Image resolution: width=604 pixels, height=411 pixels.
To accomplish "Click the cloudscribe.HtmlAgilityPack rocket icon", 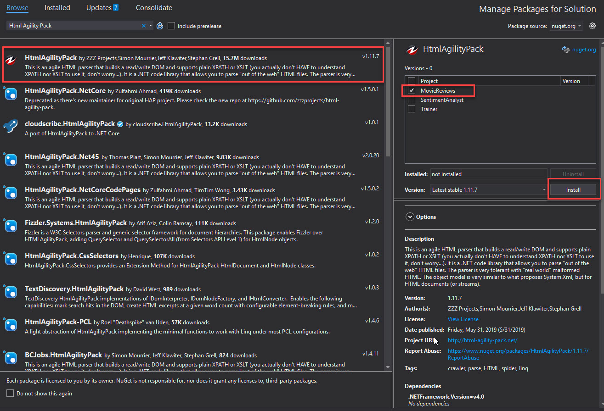I will pyautogui.click(x=11, y=127).
